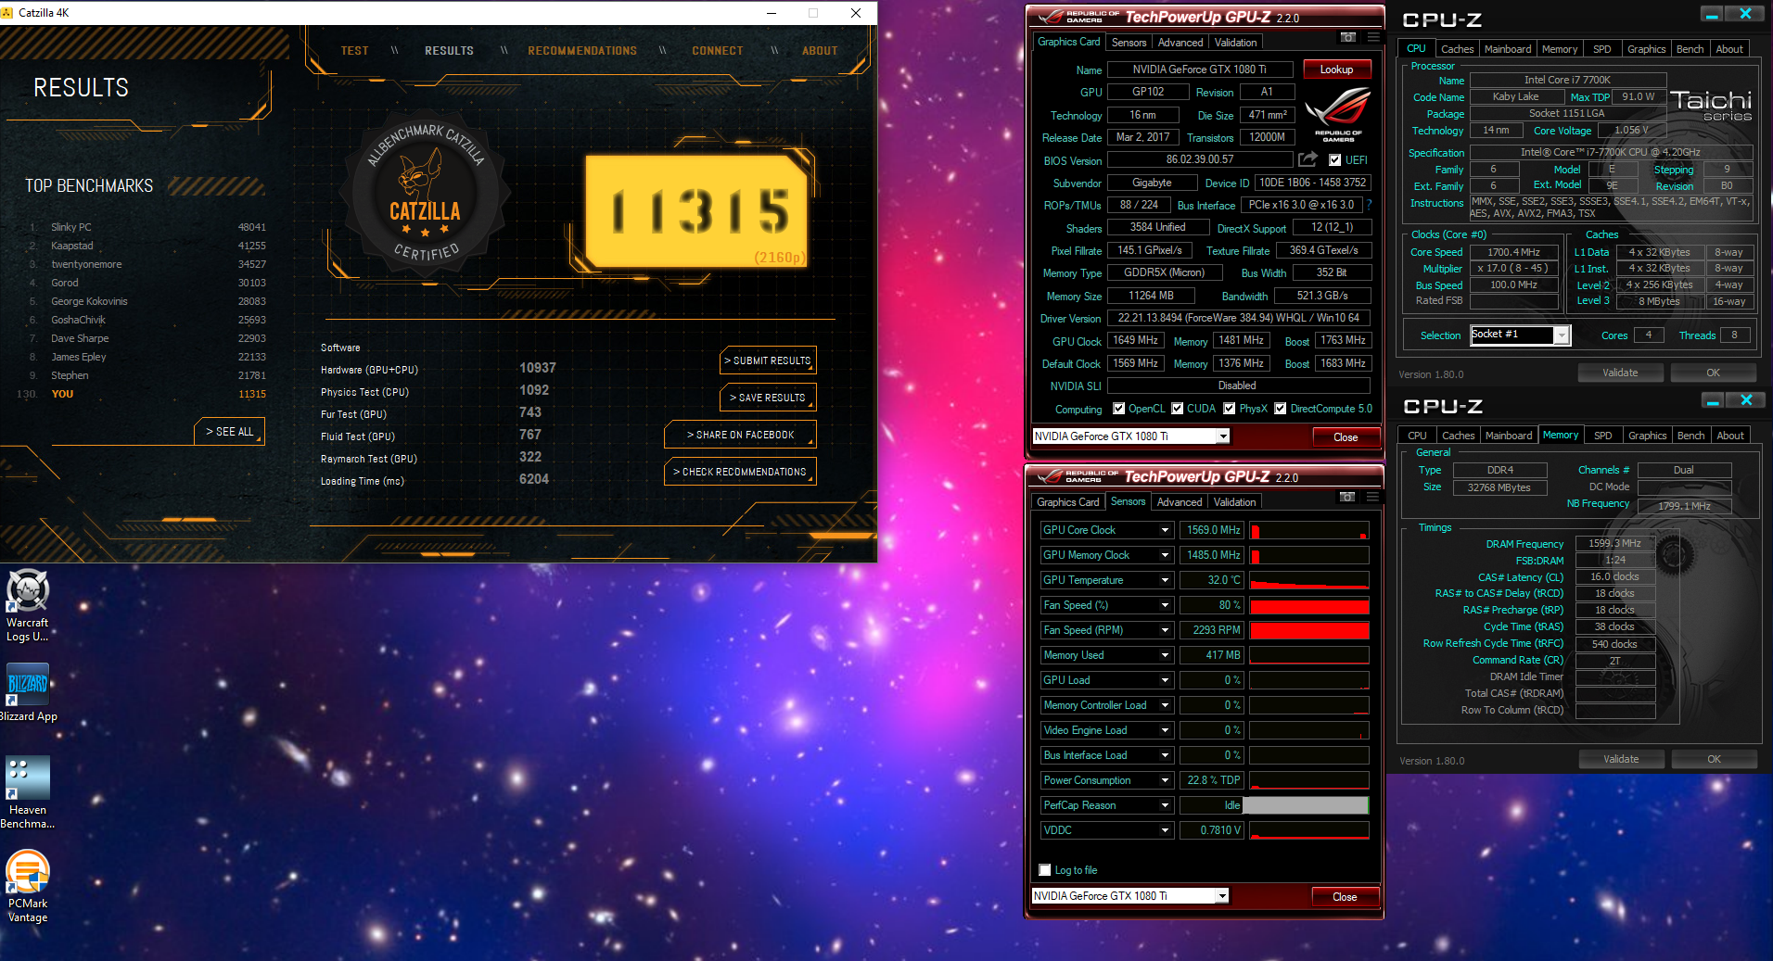
Task: Click SEE ALL benchmarks button
Action: coord(229,432)
